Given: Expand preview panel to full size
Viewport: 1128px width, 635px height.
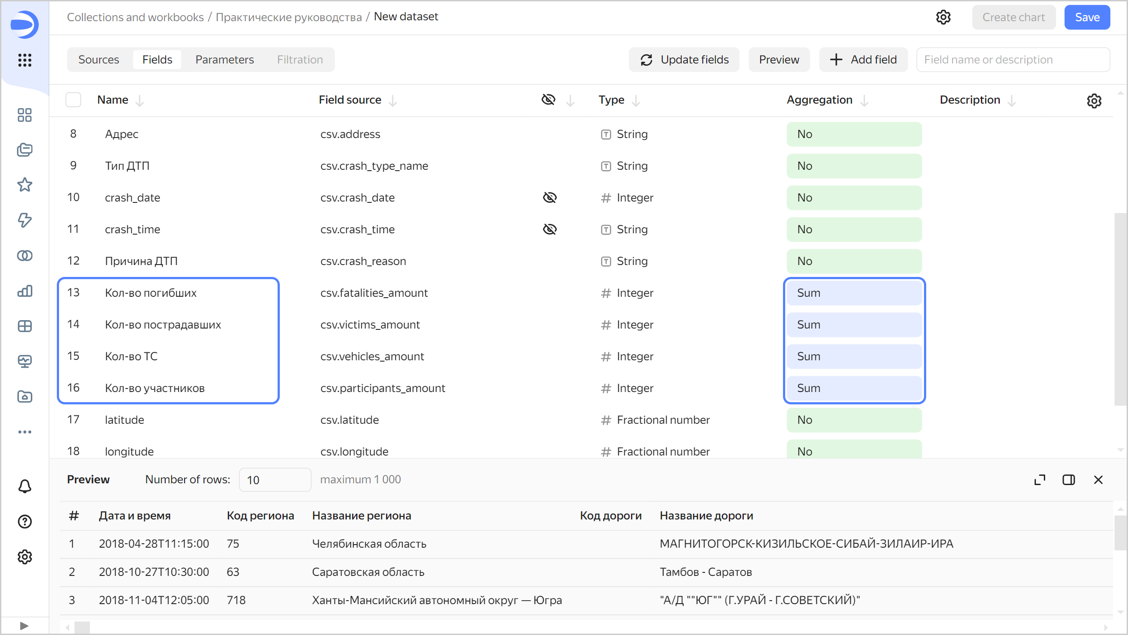Looking at the screenshot, I should click(x=1040, y=480).
